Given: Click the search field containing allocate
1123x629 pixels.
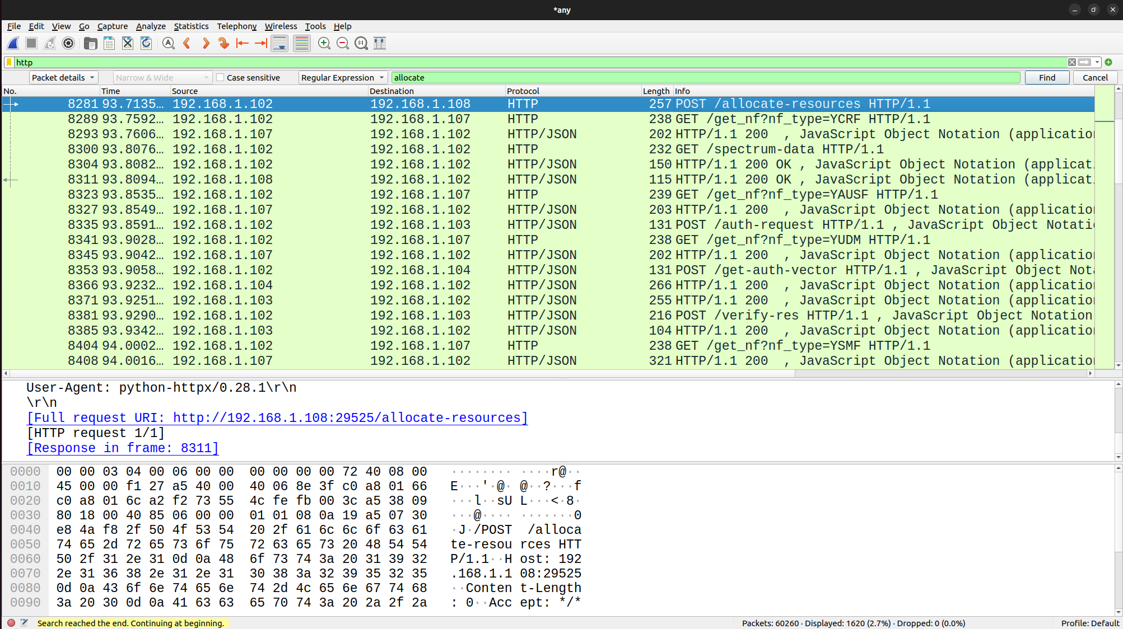Looking at the screenshot, I should click(706, 78).
